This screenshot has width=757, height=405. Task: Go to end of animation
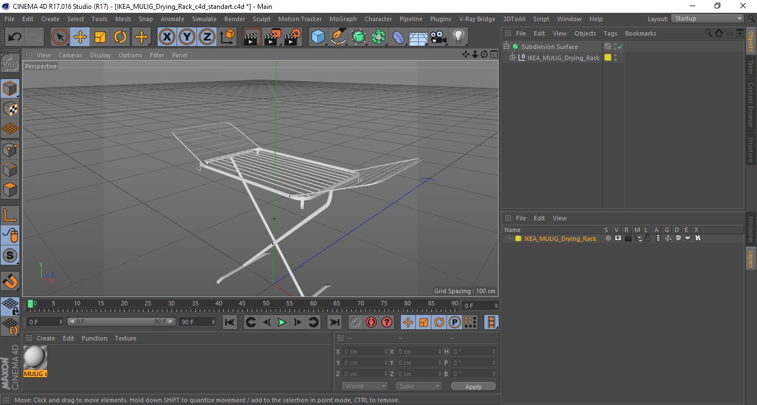tap(334, 322)
